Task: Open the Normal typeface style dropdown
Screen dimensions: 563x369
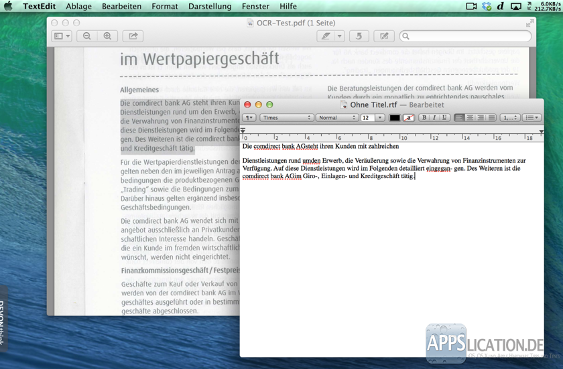Action: pyautogui.click(x=336, y=118)
